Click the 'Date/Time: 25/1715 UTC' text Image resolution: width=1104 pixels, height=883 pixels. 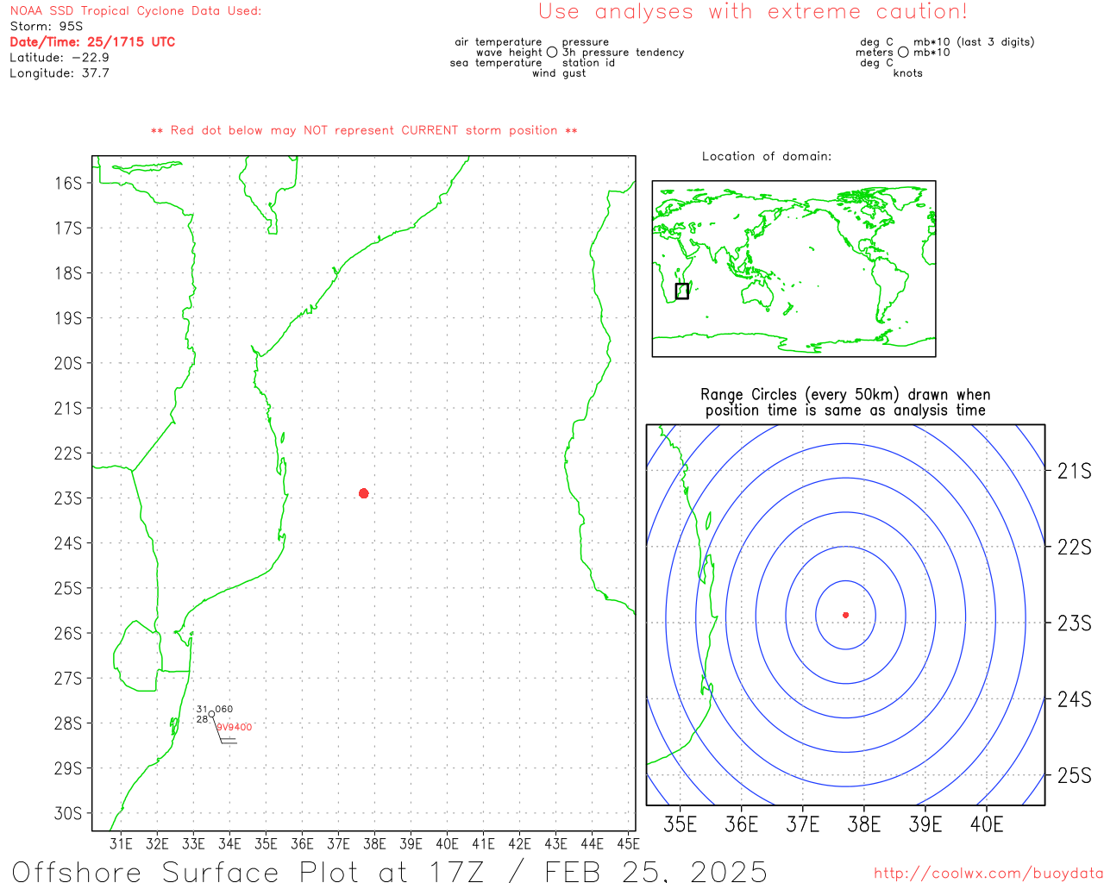click(92, 41)
